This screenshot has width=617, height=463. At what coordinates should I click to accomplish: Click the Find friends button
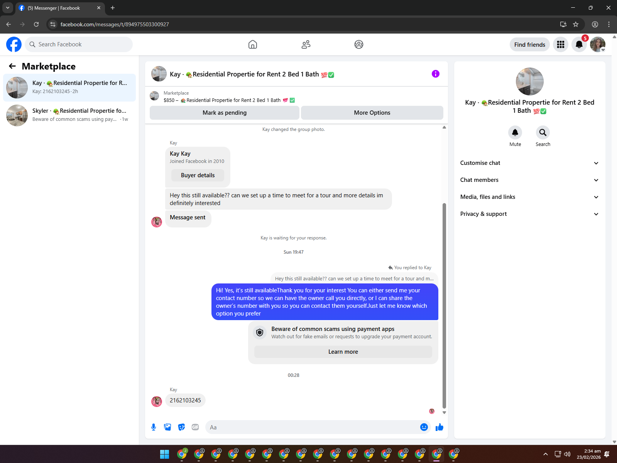pos(529,44)
